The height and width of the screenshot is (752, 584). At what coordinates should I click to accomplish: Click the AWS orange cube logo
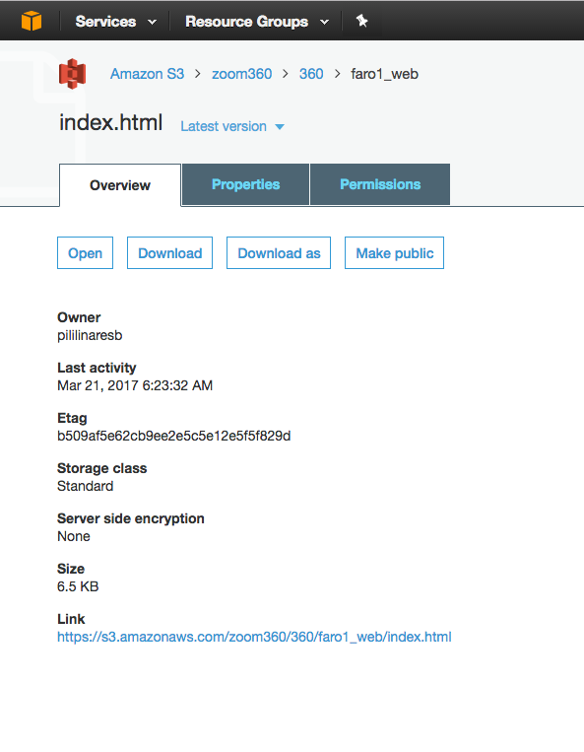tap(32, 21)
